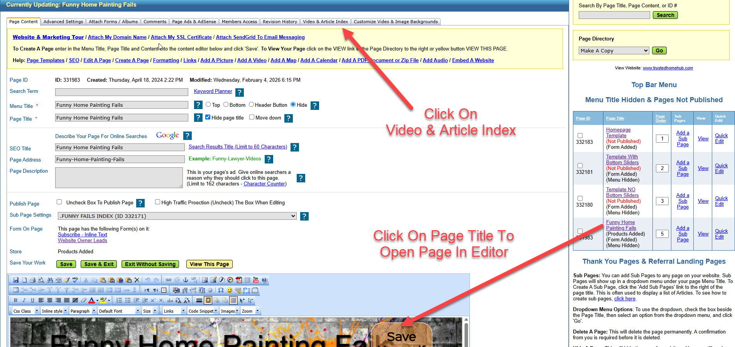The height and width of the screenshot is (347, 735).
Task: Apply bold formatting in the editor
Action: (15, 300)
